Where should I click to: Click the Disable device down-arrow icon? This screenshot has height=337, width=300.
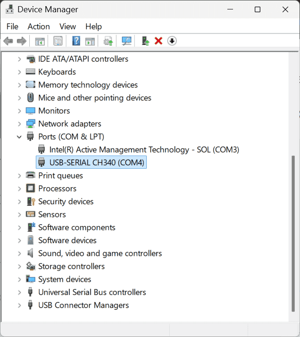tap(172, 41)
